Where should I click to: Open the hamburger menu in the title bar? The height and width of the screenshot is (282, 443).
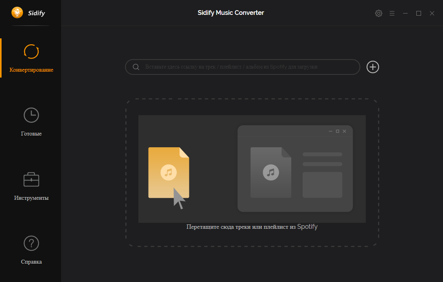(392, 13)
